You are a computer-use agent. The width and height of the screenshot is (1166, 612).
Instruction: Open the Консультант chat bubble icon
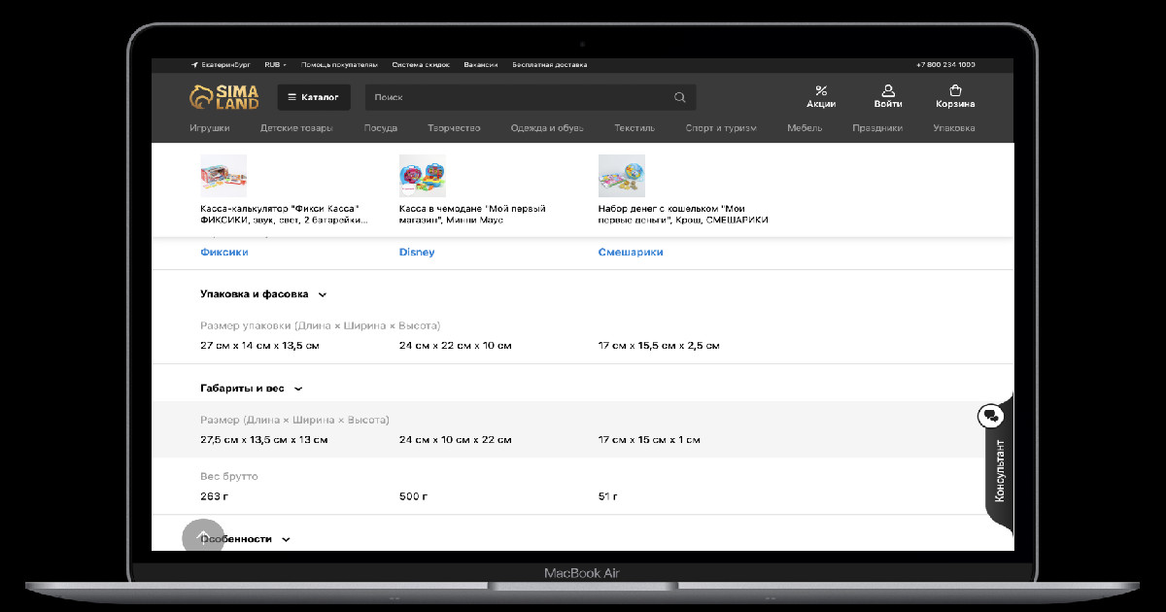coord(990,416)
